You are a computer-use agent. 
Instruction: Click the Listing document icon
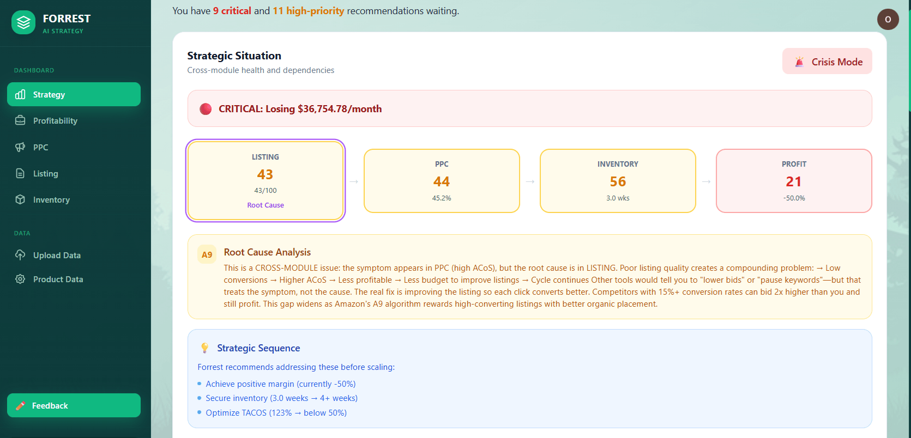click(20, 173)
